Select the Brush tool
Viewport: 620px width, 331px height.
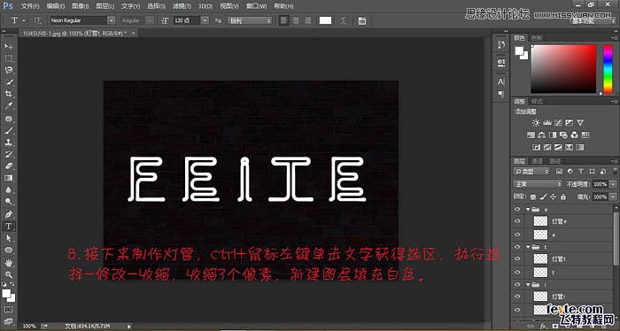[x=8, y=130]
